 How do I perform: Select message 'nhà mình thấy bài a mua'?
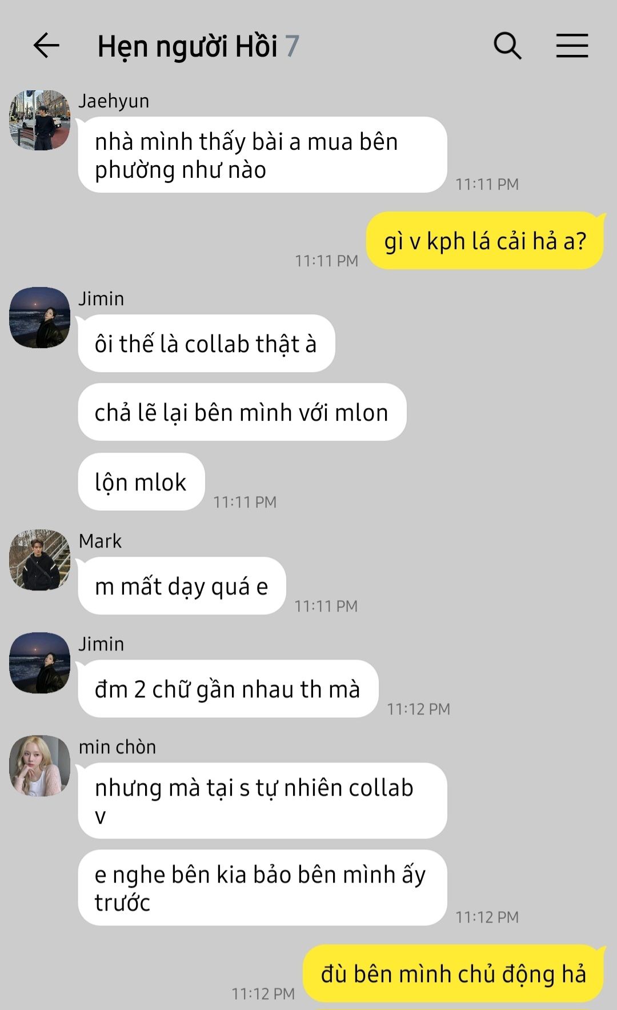(x=262, y=155)
